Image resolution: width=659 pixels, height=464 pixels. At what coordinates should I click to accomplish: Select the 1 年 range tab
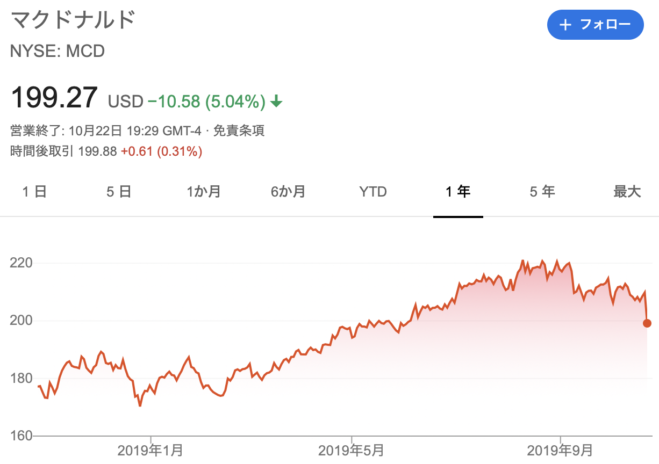coord(458,192)
